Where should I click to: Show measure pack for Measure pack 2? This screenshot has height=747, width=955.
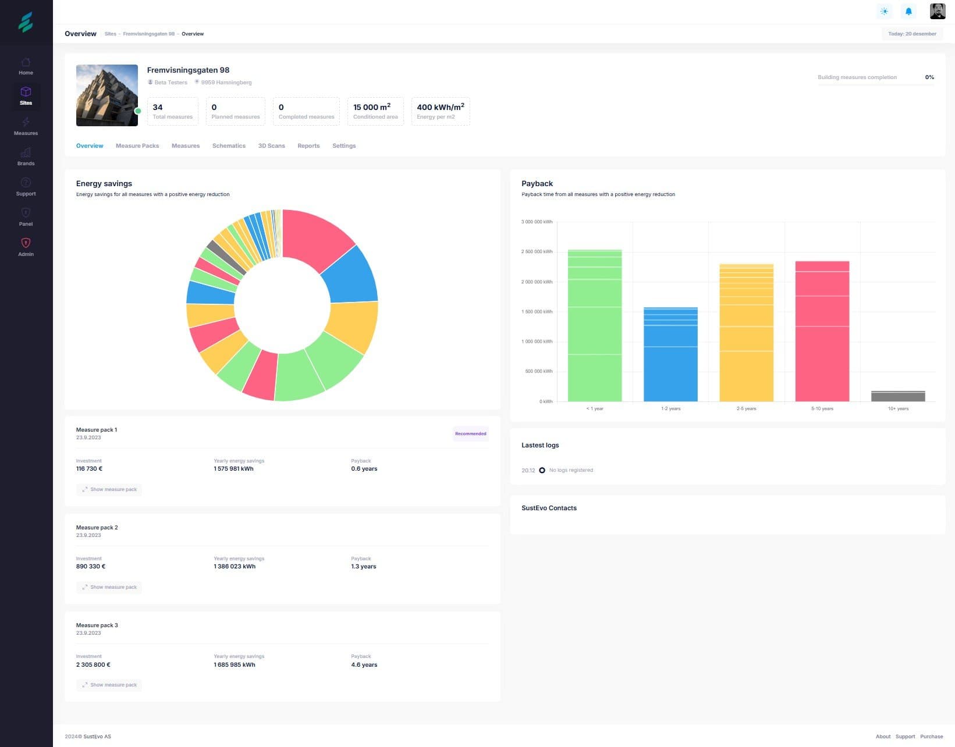click(109, 587)
